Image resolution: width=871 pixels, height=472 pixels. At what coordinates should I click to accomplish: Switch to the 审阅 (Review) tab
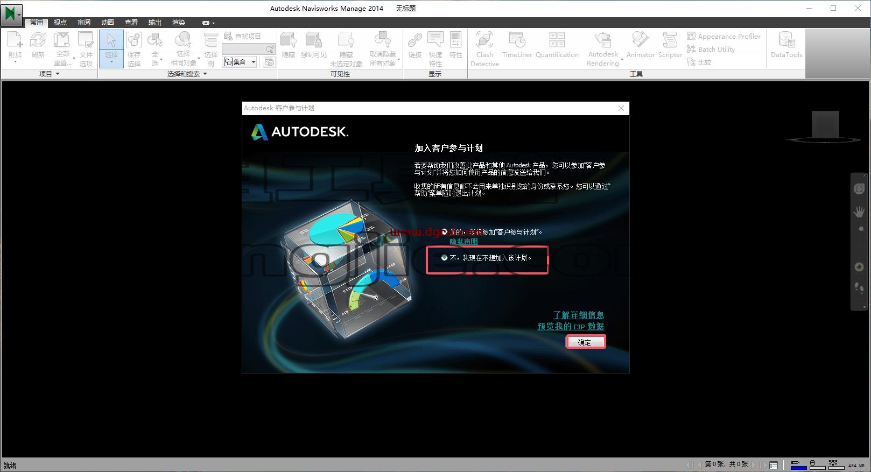click(x=84, y=23)
